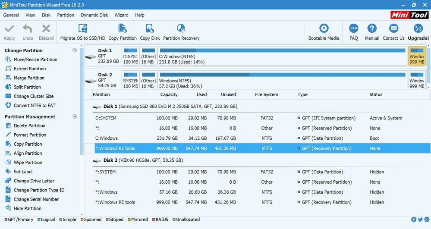Click the Manual toolbar icon

372,29
